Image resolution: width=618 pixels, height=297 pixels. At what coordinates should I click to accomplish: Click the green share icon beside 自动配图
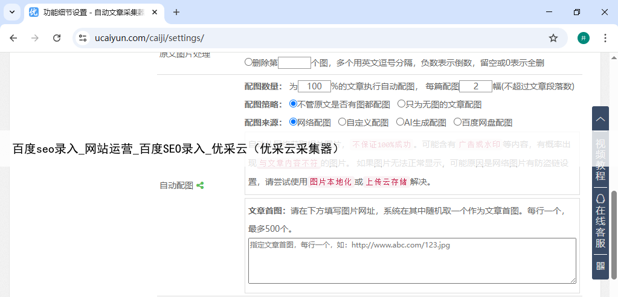pos(200,186)
